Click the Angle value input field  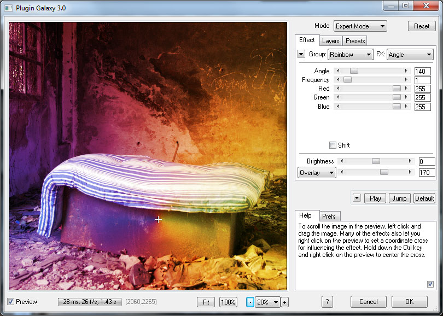[422, 71]
